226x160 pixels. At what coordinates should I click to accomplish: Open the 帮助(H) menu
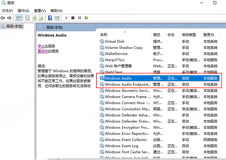[56, 11]
